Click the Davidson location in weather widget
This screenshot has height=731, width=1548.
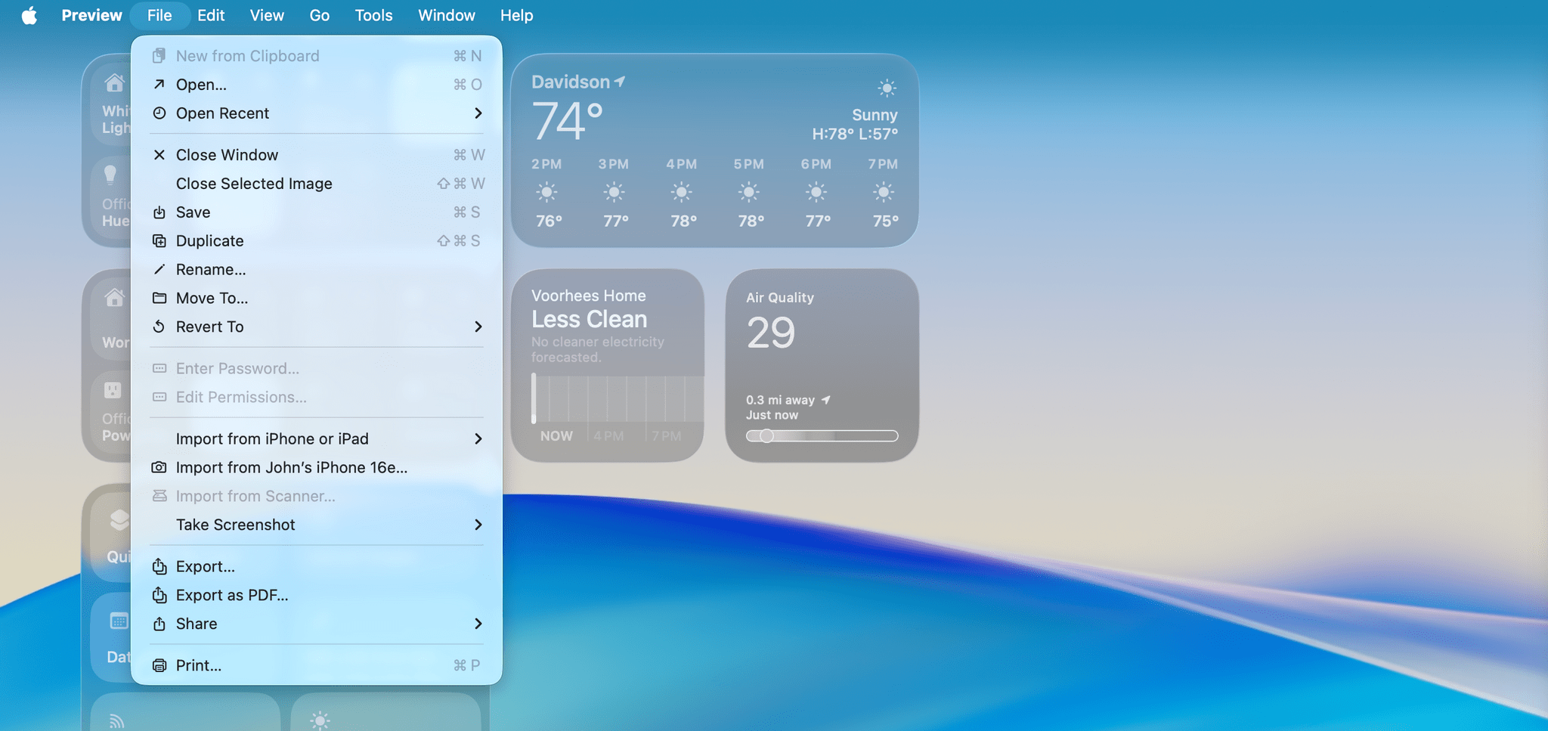pyautogui.click(x=571, y=82)
